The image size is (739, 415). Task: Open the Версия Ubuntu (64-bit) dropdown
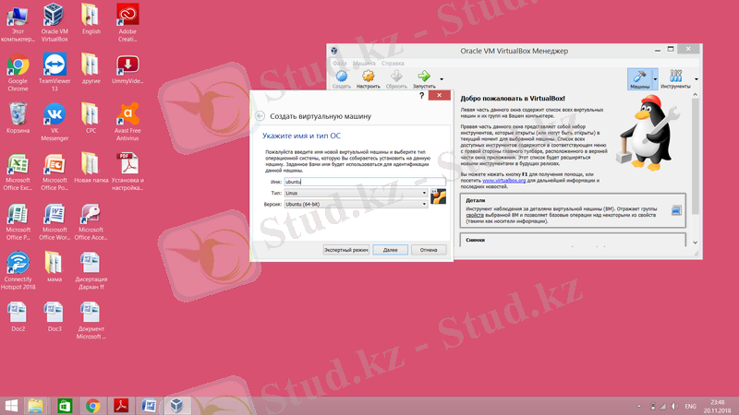(356, 204)
